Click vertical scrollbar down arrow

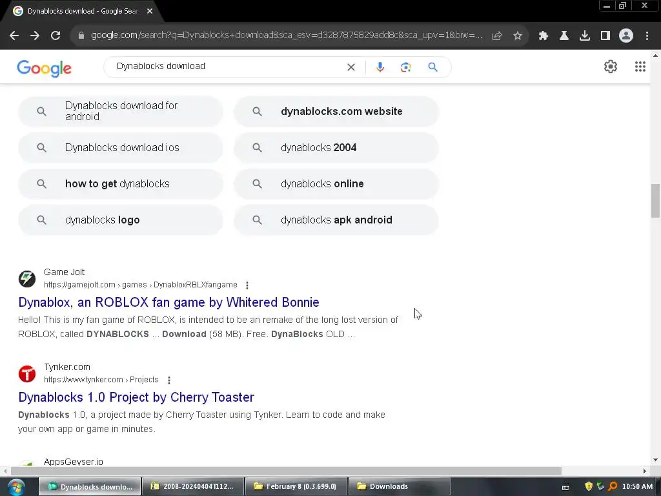point(655,460)
